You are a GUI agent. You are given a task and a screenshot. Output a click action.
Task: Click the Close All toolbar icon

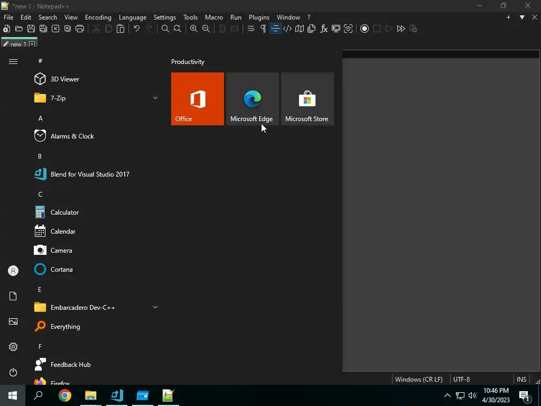tap(68, 29)
